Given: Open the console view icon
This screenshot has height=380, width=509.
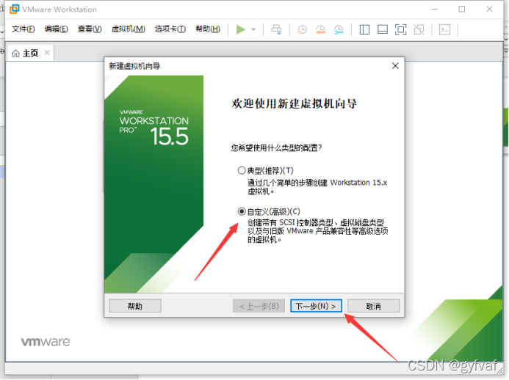Looking at the screenshot, I should click(444, 29).
